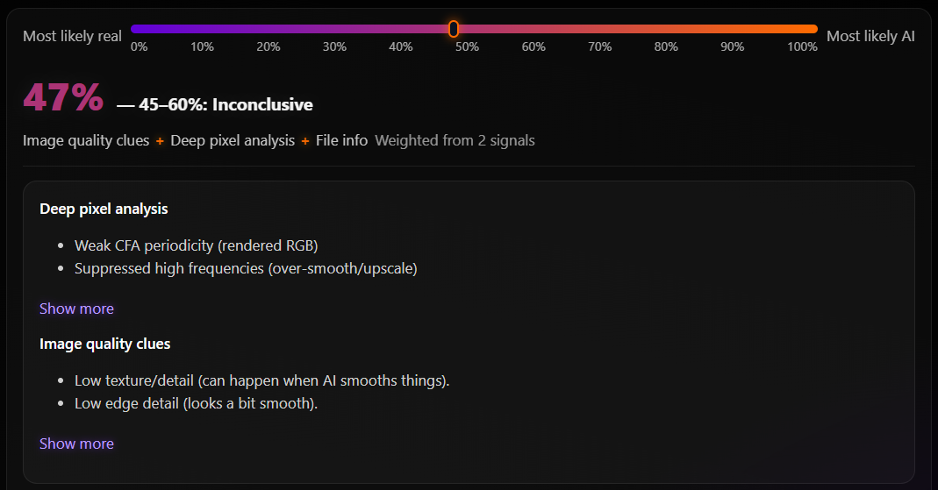
Task: Click the second orange plus before File info
Action: click(305, 141)
